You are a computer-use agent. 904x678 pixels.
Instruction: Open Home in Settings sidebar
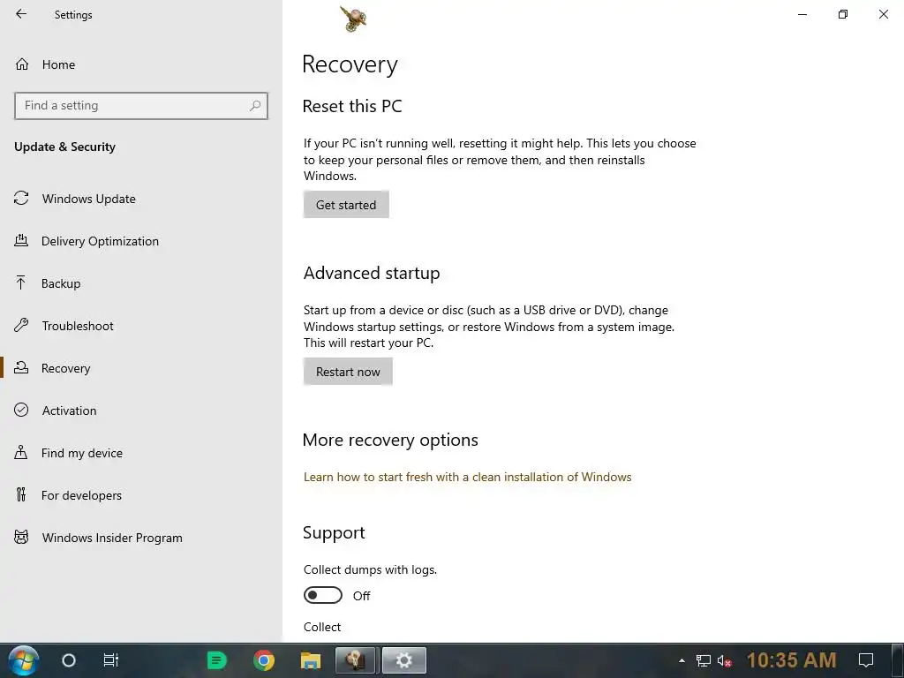[x=141, y=64]
